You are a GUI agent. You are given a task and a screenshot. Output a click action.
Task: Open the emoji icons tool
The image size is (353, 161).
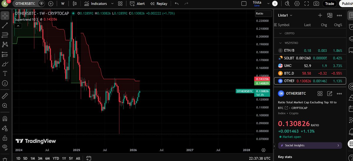[x=5, y=83]
